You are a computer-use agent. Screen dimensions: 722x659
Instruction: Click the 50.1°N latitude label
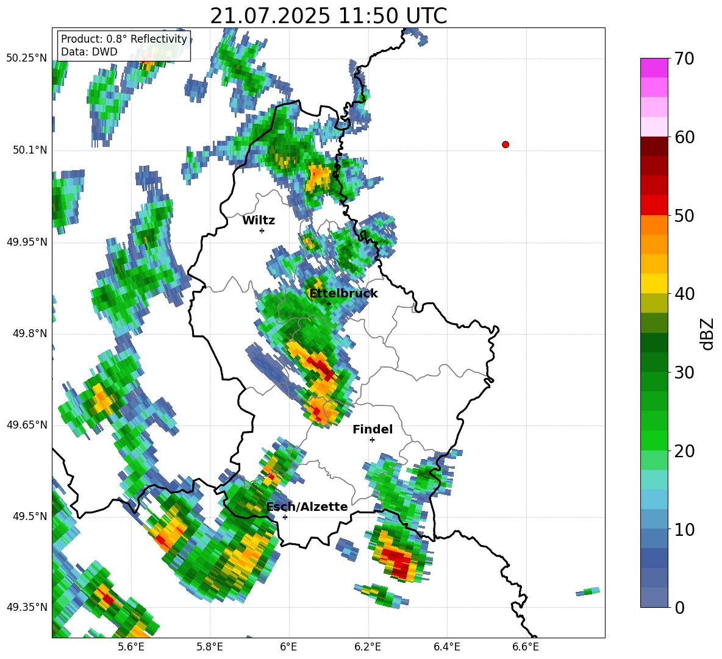click(x=30, y=150)
